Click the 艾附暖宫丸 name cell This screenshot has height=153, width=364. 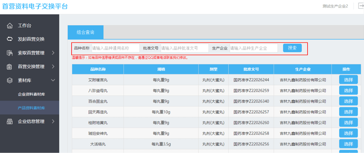click(x=98, y=80)
